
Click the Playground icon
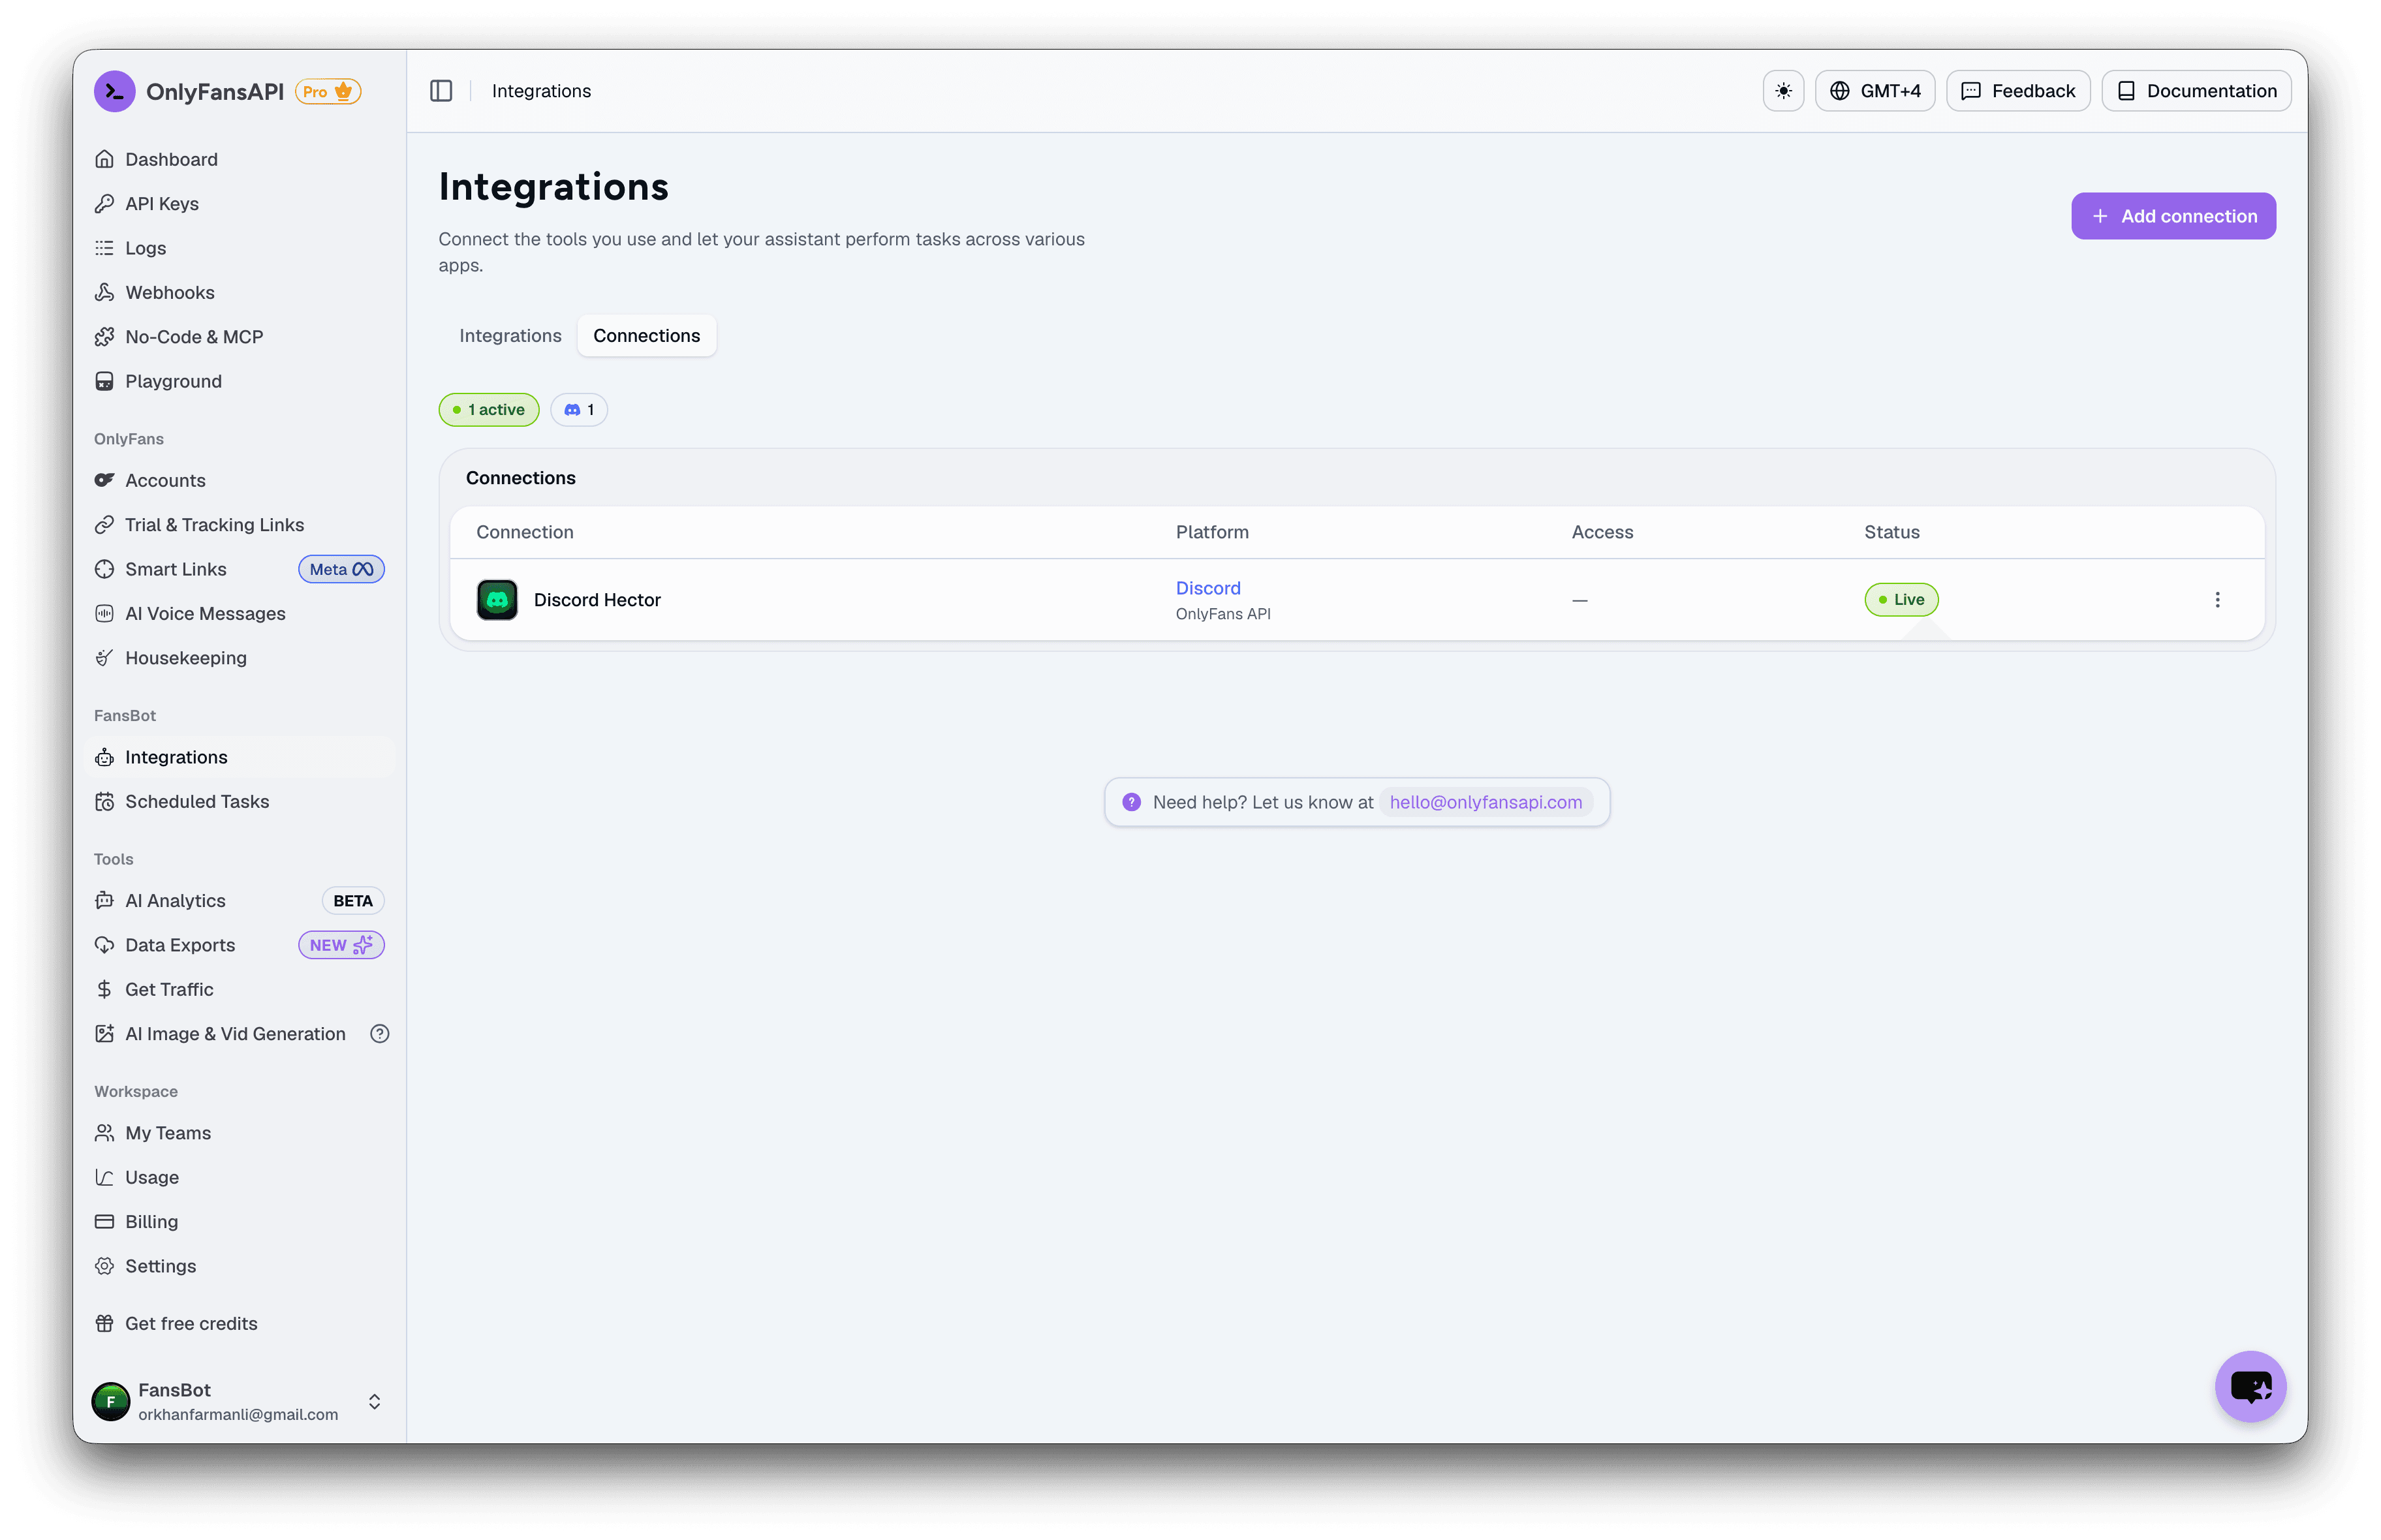pos(104,381)
